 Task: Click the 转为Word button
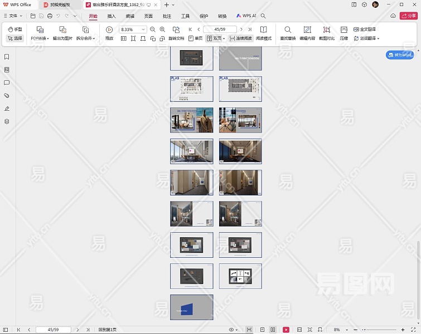click(400, 55)
